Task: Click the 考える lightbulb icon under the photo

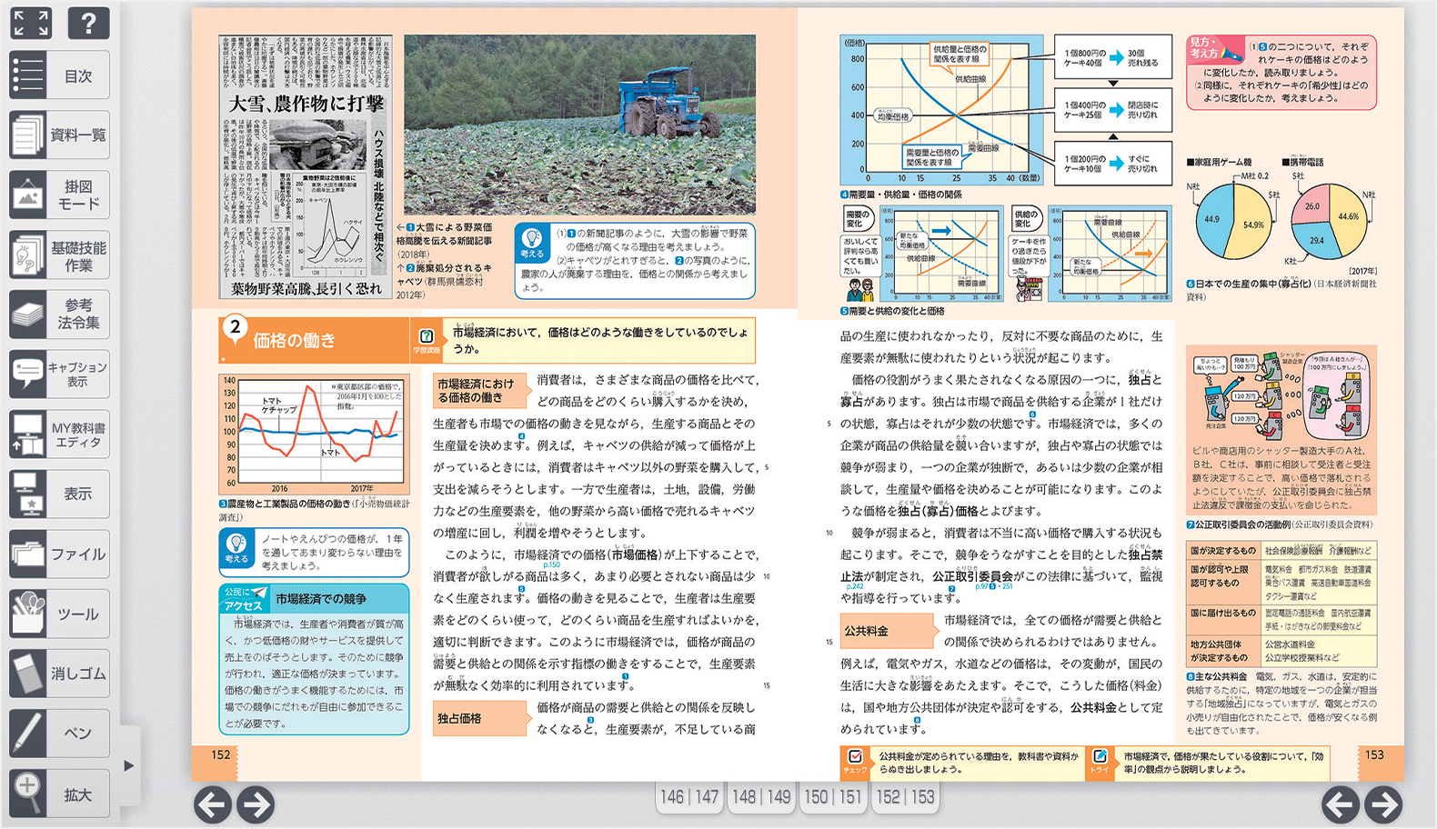Action: click(531, 244)
